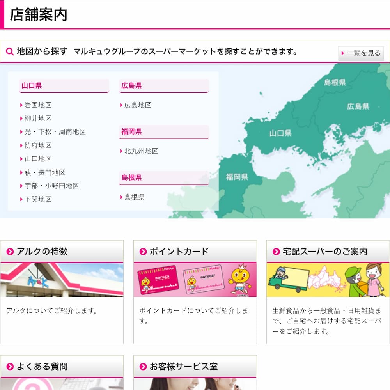Click the arrow marker beside 岩国地区

[21, 105]
